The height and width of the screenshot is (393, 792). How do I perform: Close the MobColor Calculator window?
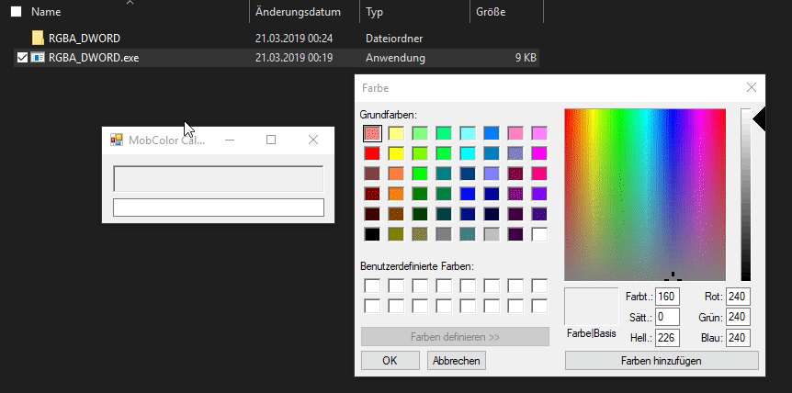[313, 140]
